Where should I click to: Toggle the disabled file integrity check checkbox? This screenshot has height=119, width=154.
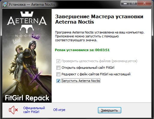[x=58, y=61]
